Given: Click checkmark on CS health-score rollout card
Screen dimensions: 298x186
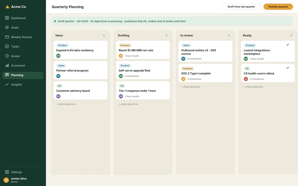Looking at the screenshot, I should point(288,68).
